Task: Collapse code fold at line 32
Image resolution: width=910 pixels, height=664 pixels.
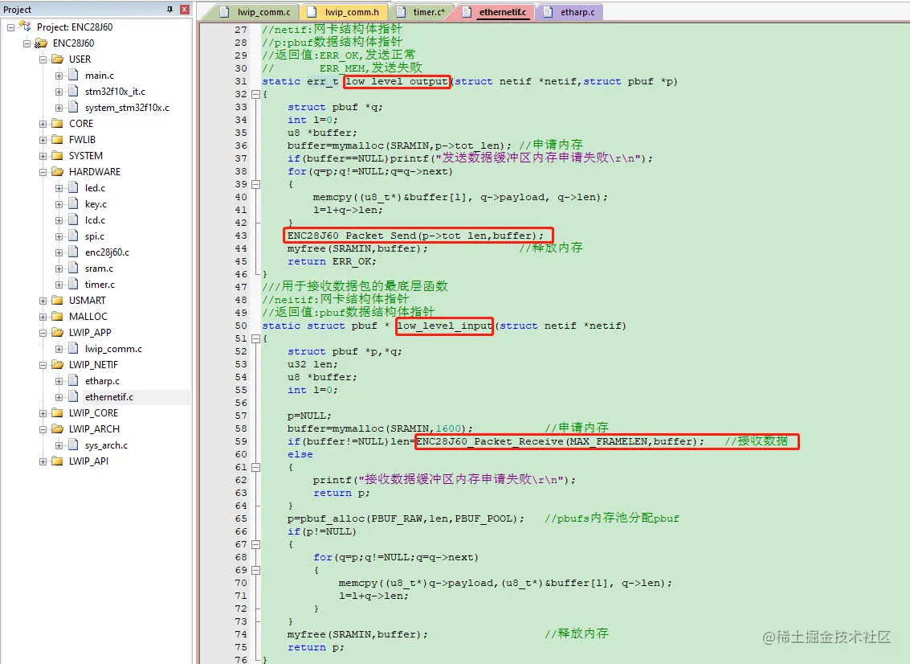Action: [x=255, y=94]
